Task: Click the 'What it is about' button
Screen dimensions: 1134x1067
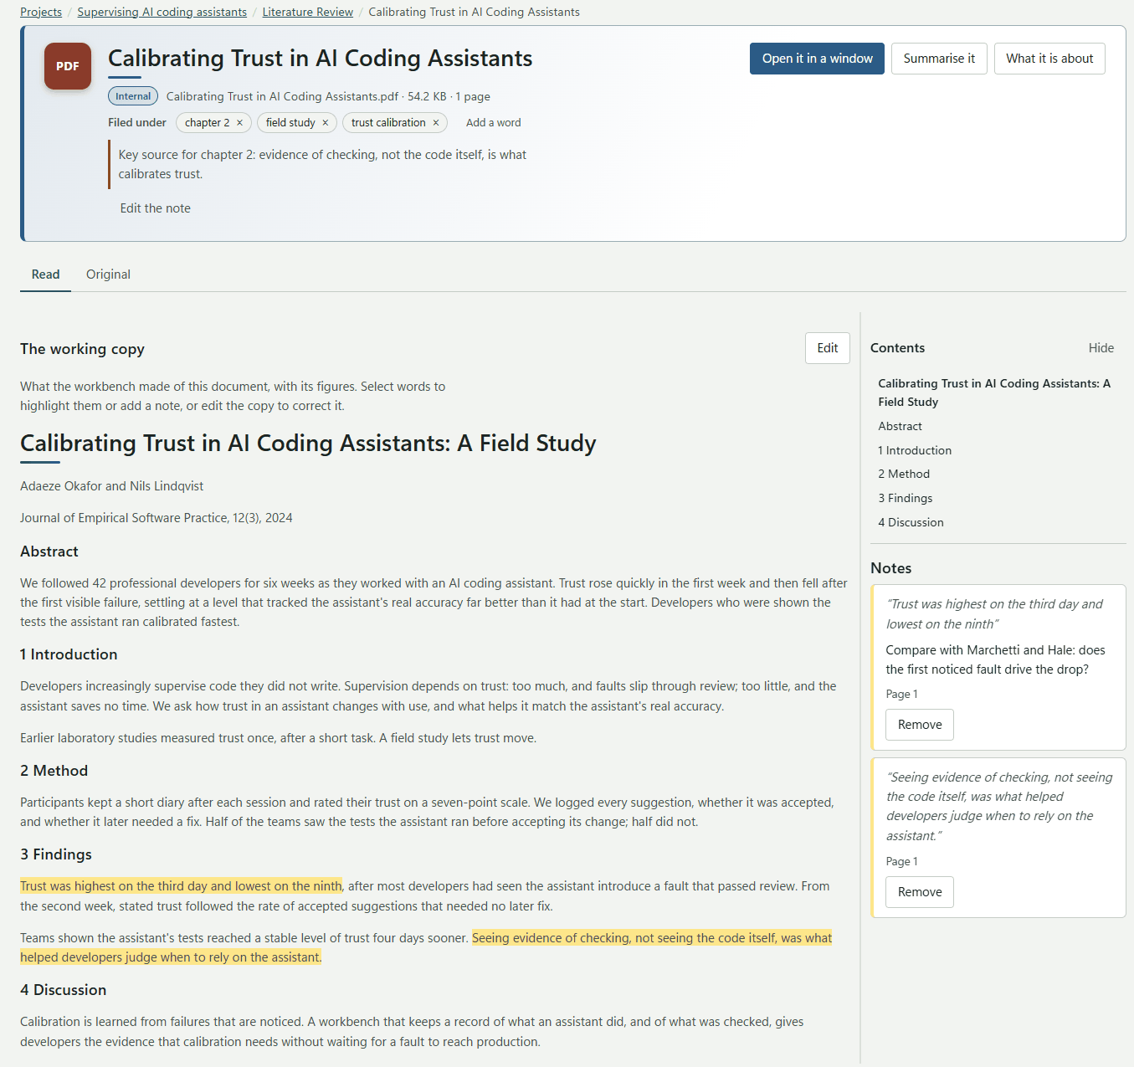Action: pyautogui.click(x=1049, y=59)
